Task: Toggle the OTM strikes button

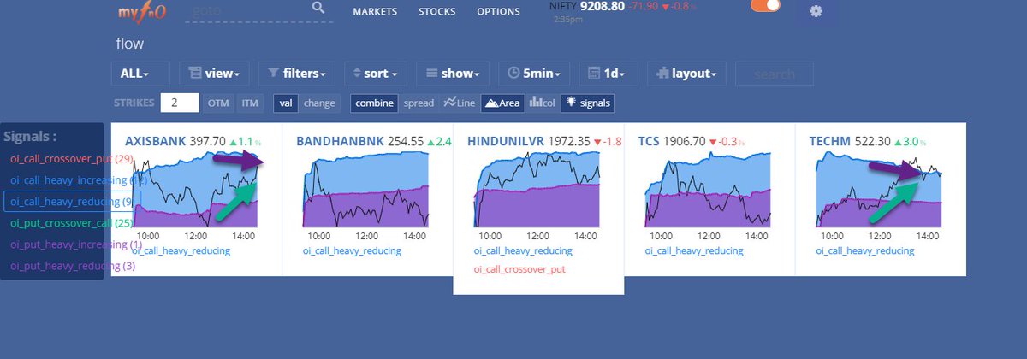Action: pos(218,103)
